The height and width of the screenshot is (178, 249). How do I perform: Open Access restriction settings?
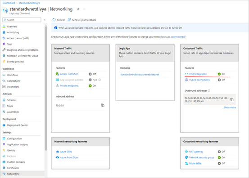[x=69, y=74]
